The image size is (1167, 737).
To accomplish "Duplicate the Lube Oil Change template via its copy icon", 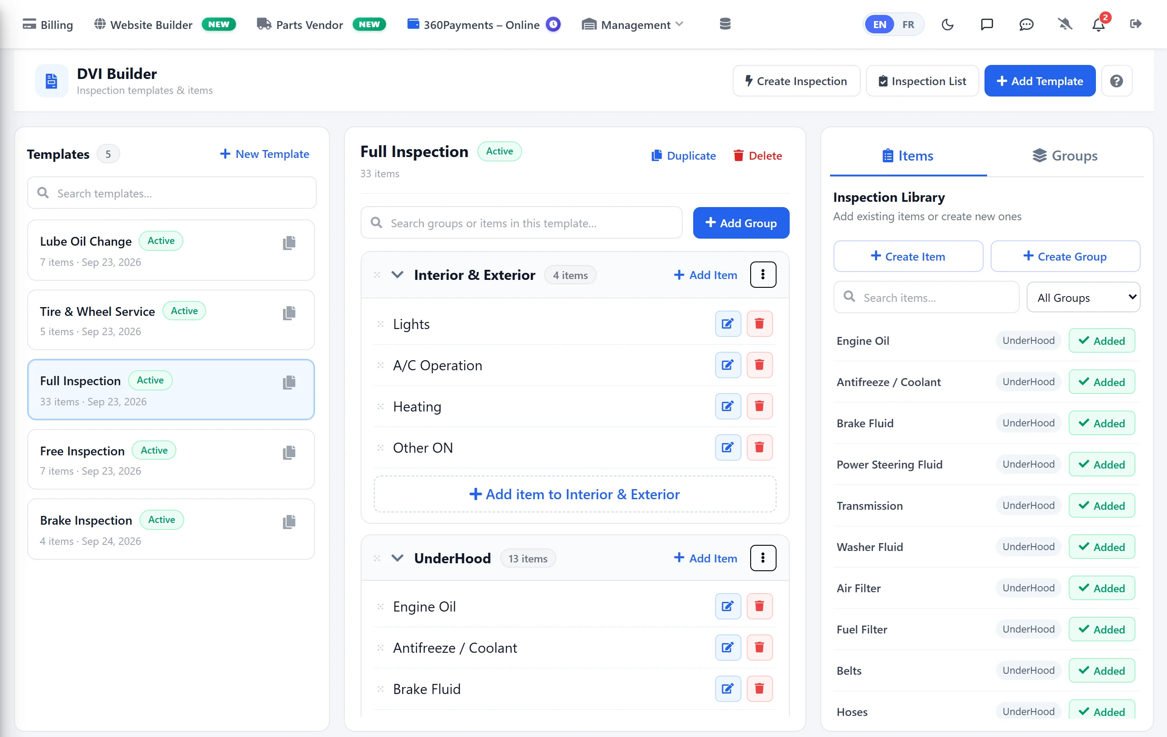I will [x=289, y=242].
